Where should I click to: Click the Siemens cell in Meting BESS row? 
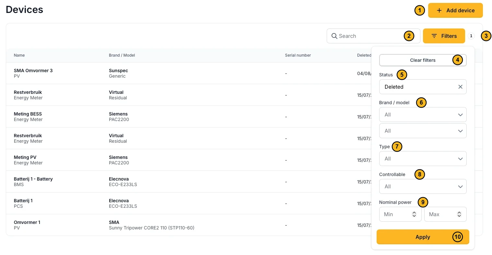point(118,114)
